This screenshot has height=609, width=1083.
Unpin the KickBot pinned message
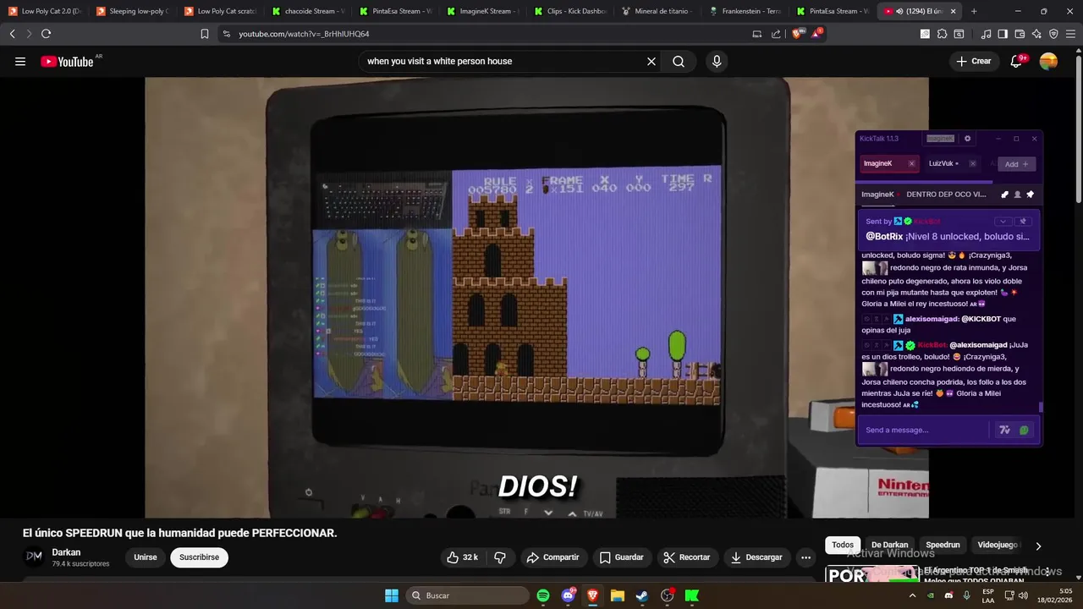pyautogui.click(x=1022, y=222)
